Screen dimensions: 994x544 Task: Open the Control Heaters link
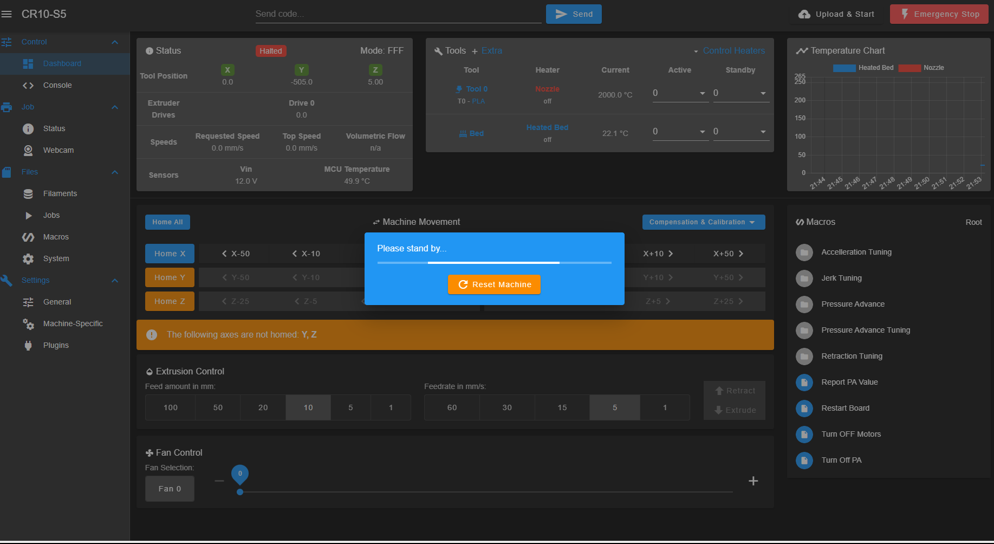[729, 50]
